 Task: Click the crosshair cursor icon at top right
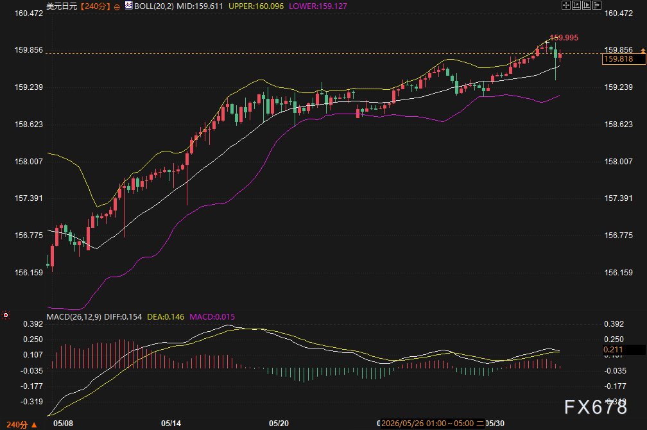click(566, 5)
